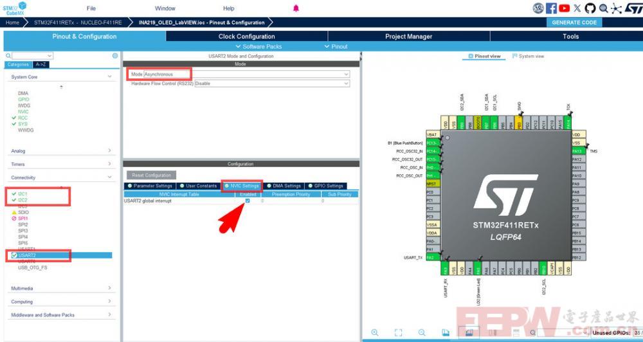Open the GPIO Settings tab
The height and width of the screenshot is (342, 643).
pyautogui.click(x=325, y=186)
